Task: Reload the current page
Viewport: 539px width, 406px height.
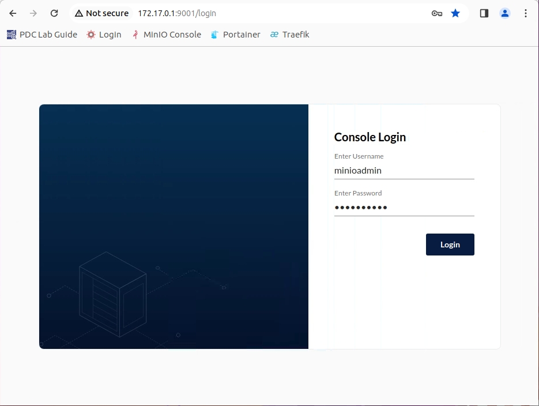Action: click(x=54, y=13)
